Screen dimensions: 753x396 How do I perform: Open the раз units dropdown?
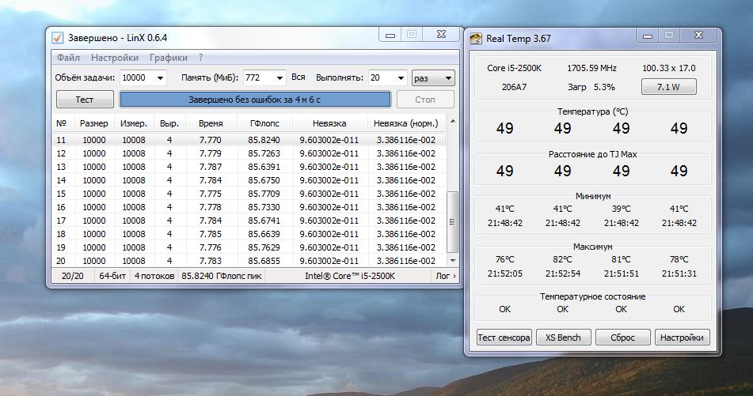(x=433, y=77)
